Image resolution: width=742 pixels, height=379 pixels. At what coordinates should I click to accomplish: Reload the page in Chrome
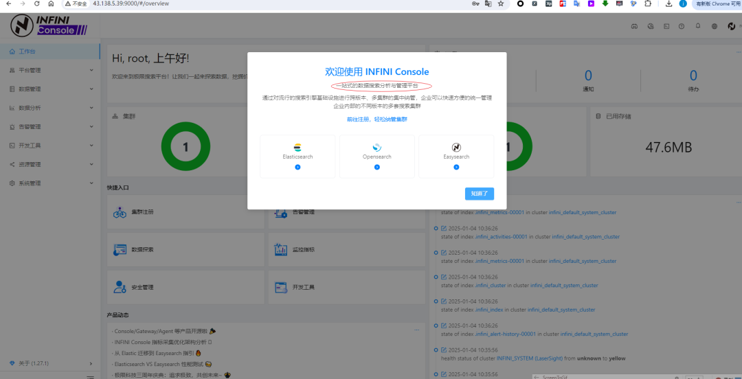36,3
